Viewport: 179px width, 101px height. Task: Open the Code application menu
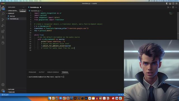[5, 1]
